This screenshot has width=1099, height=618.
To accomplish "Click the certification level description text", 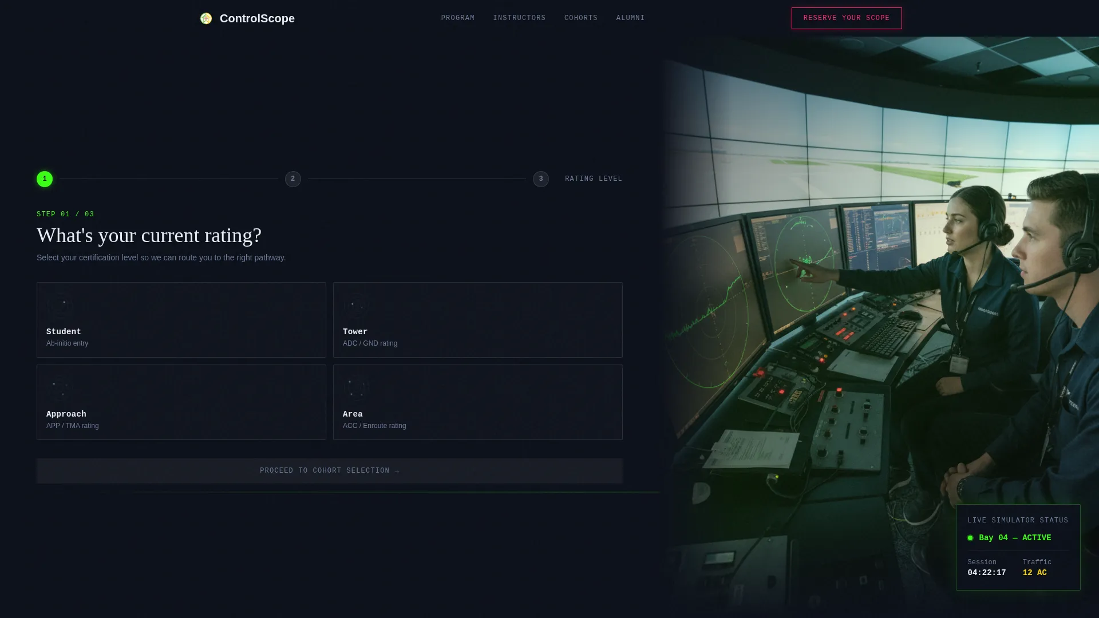I will 161,257.
